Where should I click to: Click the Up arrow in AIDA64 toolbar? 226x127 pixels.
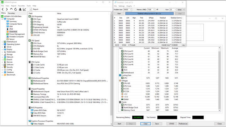[x=11, y=9]
